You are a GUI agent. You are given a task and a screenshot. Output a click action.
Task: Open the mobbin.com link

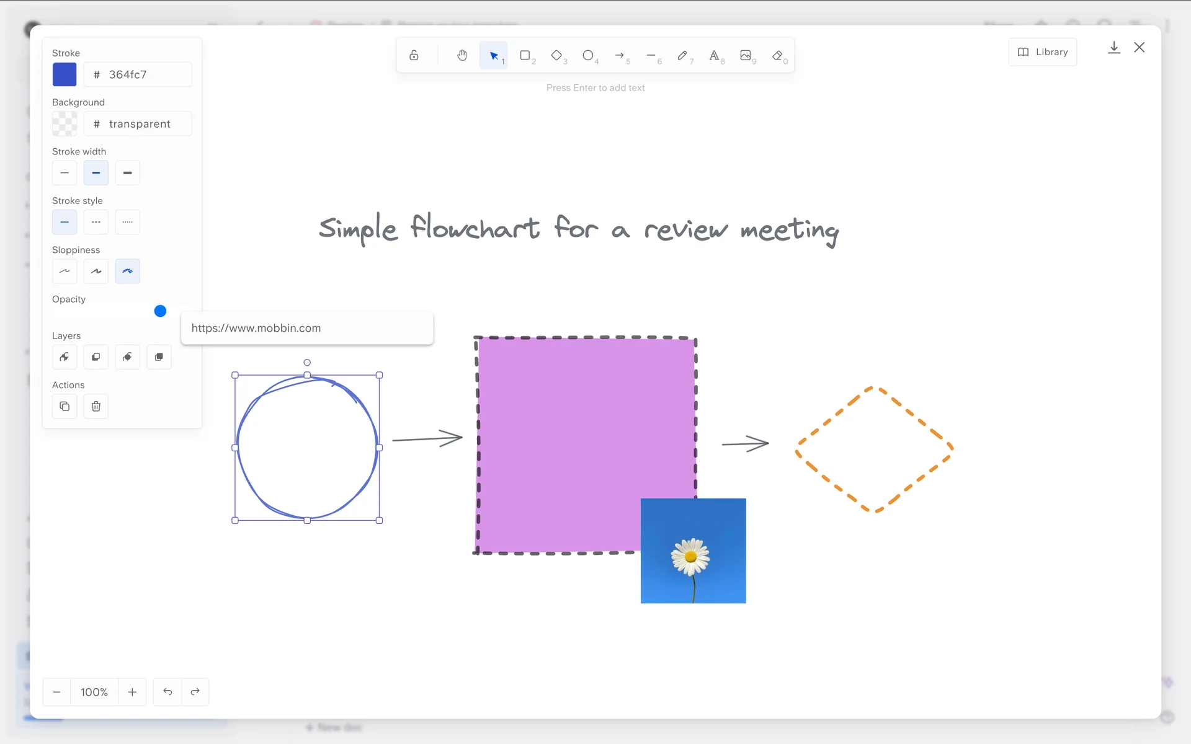coord(256,328)
